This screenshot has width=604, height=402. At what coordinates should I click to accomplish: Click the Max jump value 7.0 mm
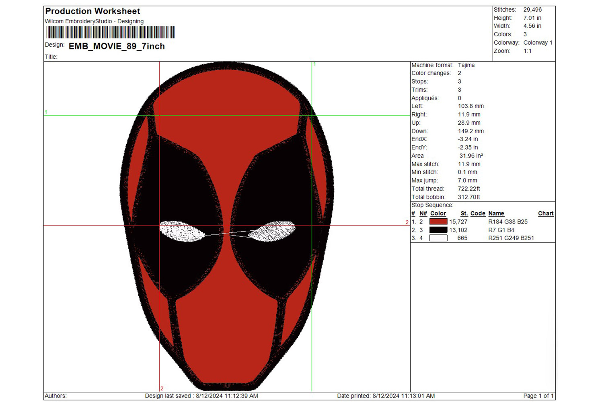pos(467,180)
